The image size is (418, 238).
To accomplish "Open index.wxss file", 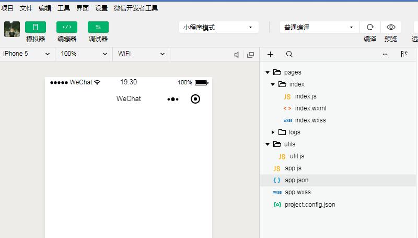I will tap(310, 120).
